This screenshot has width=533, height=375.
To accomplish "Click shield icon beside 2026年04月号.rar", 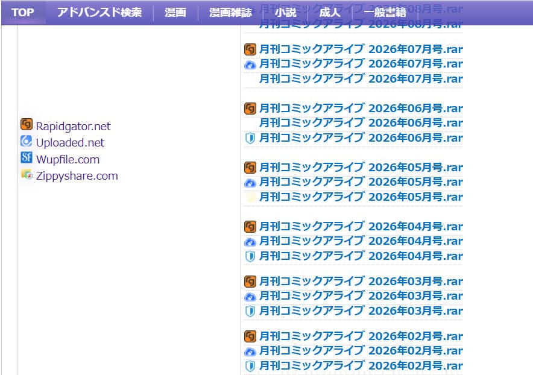I will point(250,256).
